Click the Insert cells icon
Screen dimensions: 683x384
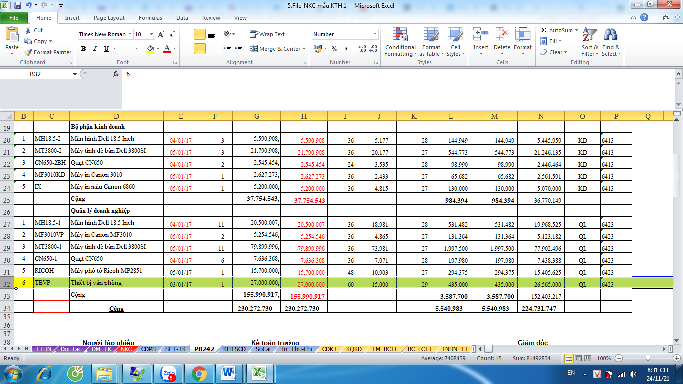tap(481, 35)
